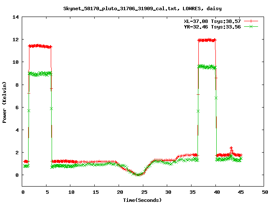Click the green plateau of the second pulse
The height and width of the screenshot is (204, 273).
(x=207, y=67)
